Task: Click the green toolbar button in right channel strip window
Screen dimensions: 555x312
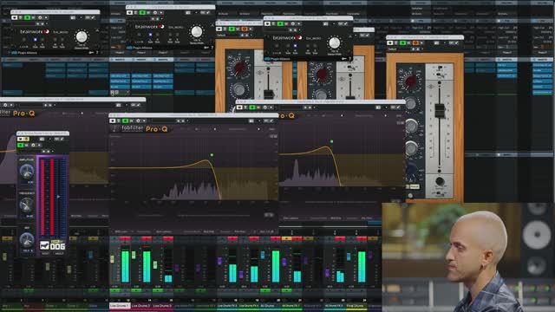Action: (402, 43)
